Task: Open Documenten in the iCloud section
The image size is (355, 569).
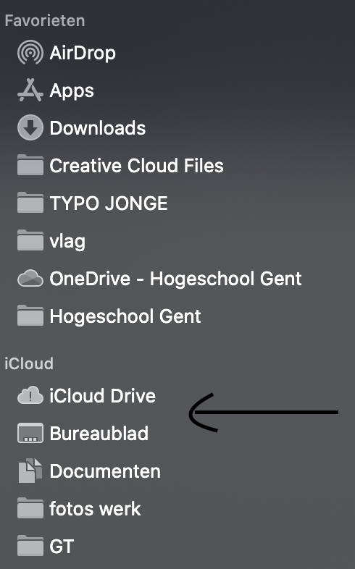Action: tap(105, 471)
